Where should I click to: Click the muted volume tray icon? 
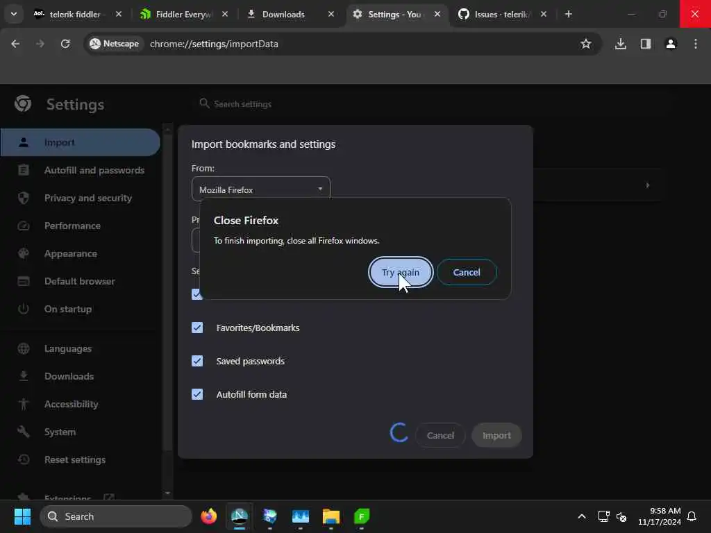click(621, 516)
